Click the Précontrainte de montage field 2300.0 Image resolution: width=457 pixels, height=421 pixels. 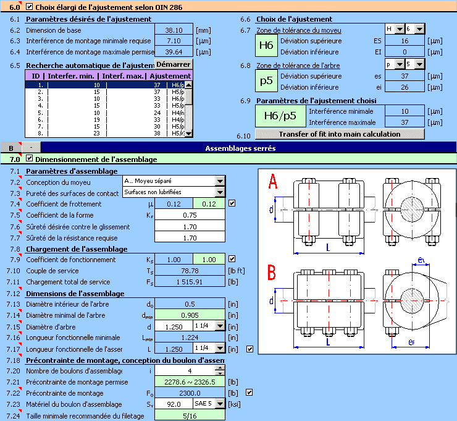pyautogui.click(x=190, y=393)
